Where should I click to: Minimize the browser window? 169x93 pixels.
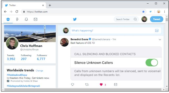tap(148, 3)
